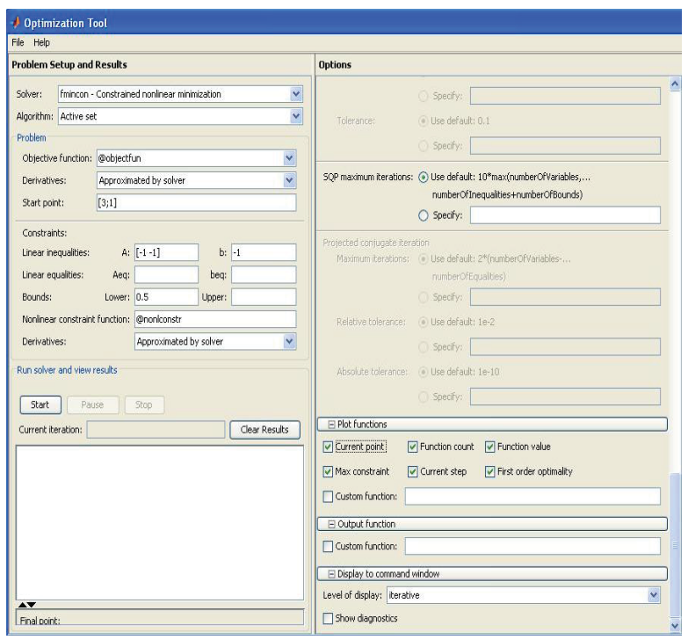The height and width of the screenshot is (640, 688).
Task: Click inside the results output area
Action: click(x=160, y=523)
